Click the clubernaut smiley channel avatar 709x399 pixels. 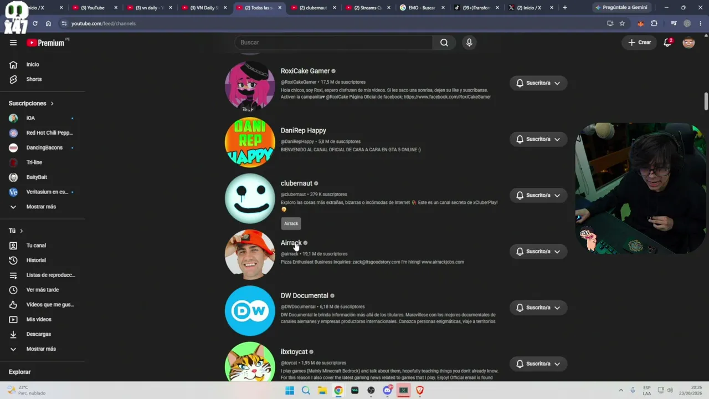tap(250, 198)
